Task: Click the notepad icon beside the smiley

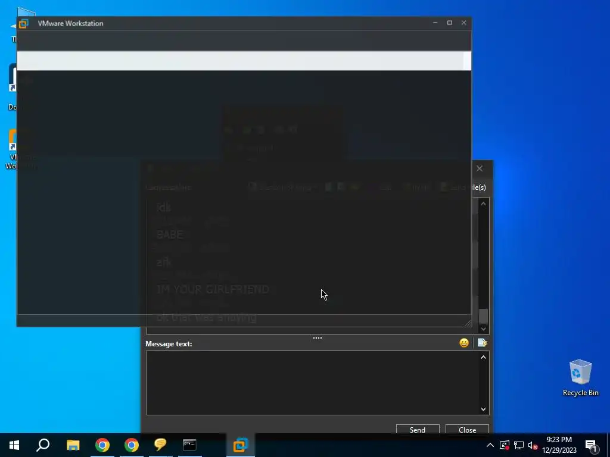Action: tap(483, 343)
